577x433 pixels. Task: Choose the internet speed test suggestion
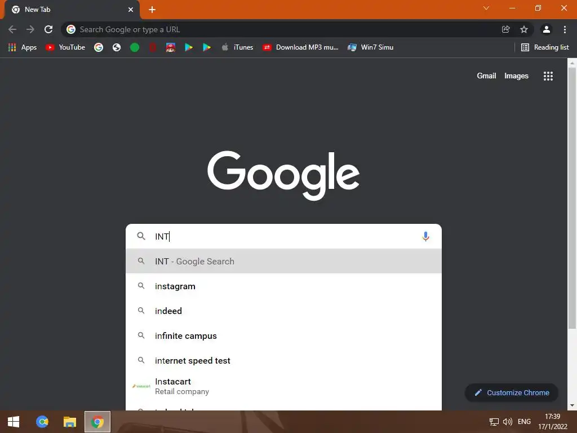point(284,360)
